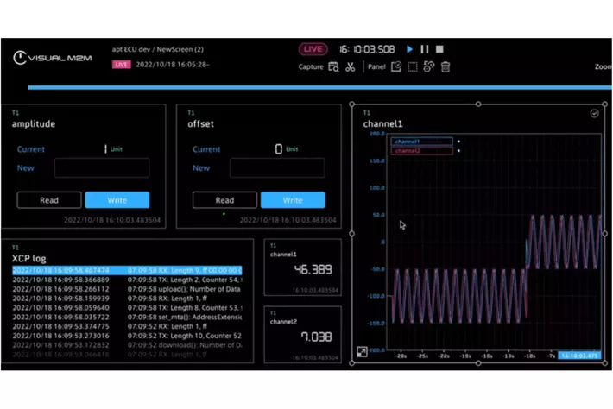
Task: Click the amplitude Read button
Action: (x=49, y=200)
